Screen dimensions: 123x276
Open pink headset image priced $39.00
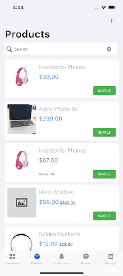(x=21, y=77)
